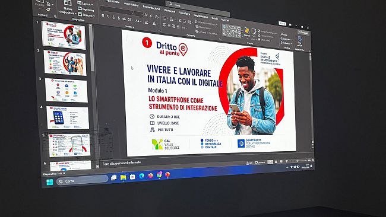Click the taskbar Cerca search box
This screenshot has width=386, height=217.
[82, 180]
